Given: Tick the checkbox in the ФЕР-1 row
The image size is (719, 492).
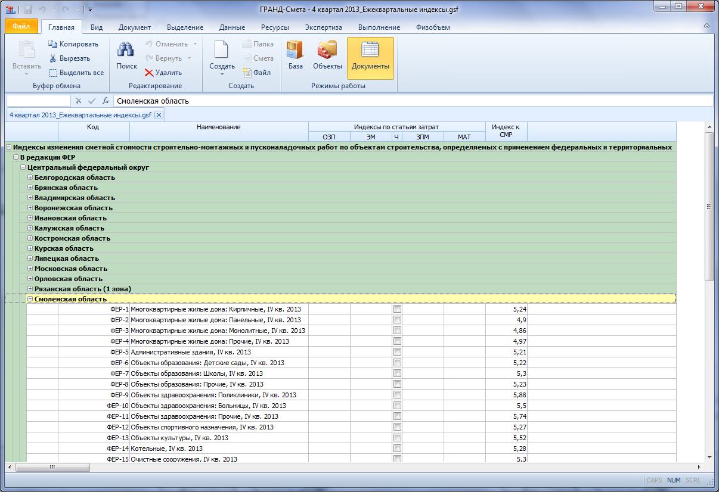Looking at the screenshot, I should click(x=397, y=309).
